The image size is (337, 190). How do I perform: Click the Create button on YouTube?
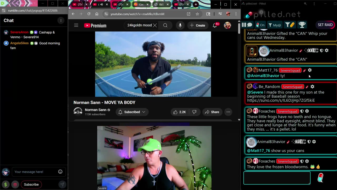click(x=197, y=25)
